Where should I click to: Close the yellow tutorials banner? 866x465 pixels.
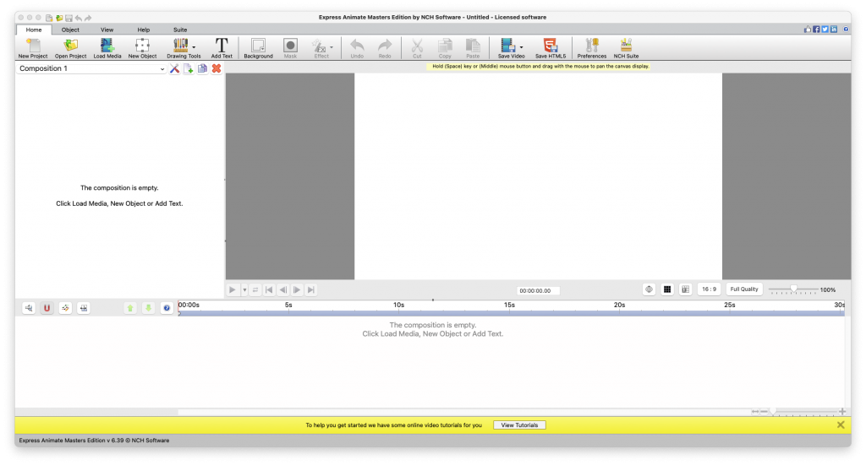[x=841, y=424]
